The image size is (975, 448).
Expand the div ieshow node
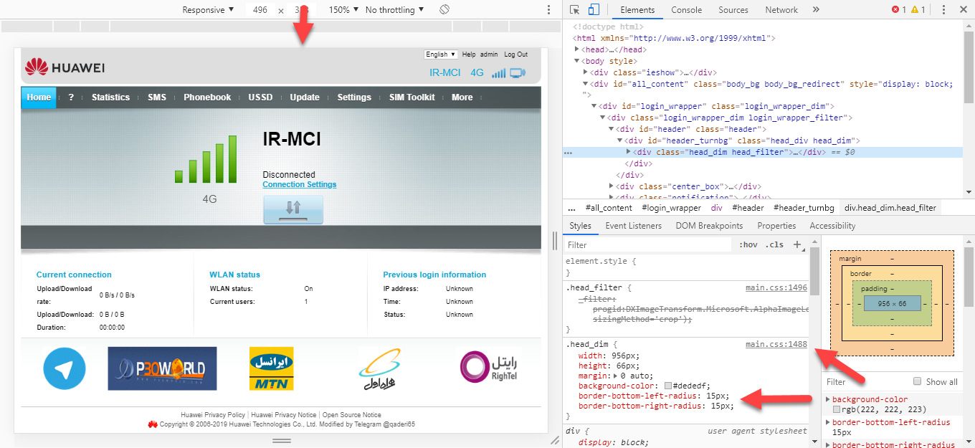tap(586, 72)
